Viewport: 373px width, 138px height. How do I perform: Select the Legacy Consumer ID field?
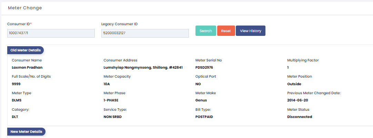coord(145,33)
